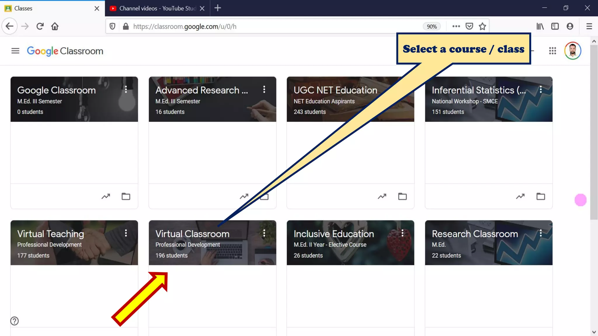Open the help question mark icon
This screenshot has height=336, width=598.
click(15, 321)
